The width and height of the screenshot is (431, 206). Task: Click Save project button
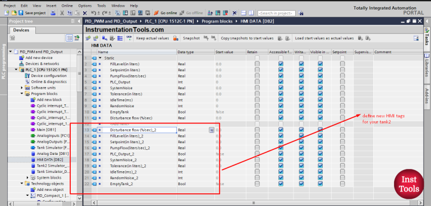32,13
